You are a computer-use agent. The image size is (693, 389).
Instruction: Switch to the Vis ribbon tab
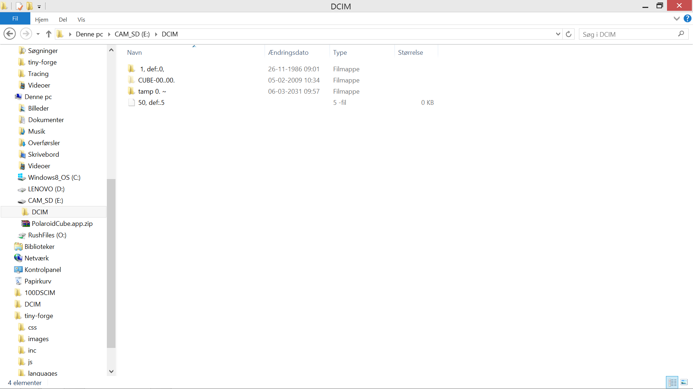(81, 19)
